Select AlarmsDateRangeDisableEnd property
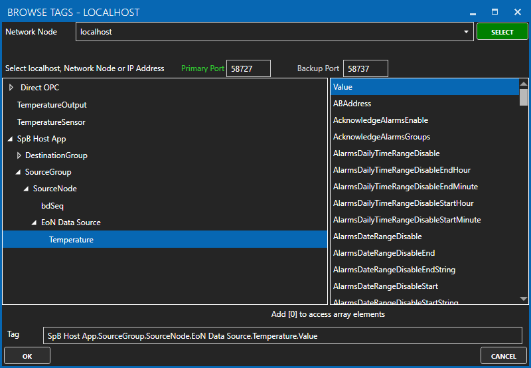 point(425,253)
